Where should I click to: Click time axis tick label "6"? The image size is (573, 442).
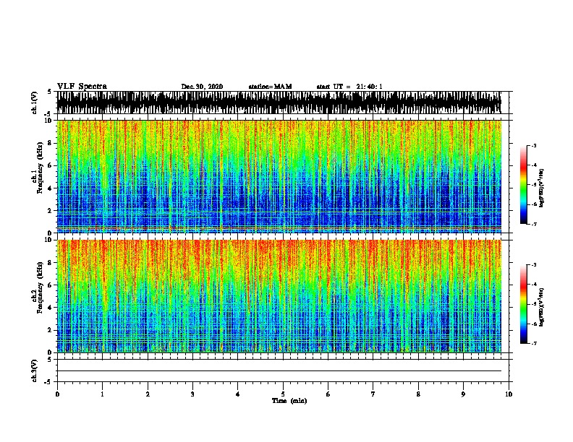coord(328,394)
